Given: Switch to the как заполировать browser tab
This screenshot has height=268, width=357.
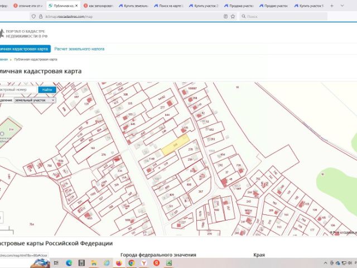Looking at the screenshot, I should pyautogui.click(x=98, y=6).
